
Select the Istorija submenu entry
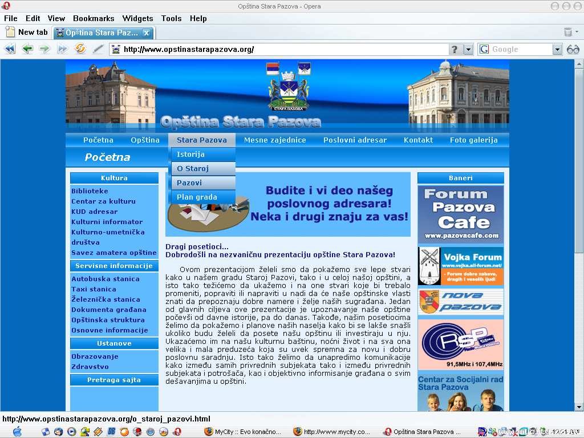click(x=204, y=154)
